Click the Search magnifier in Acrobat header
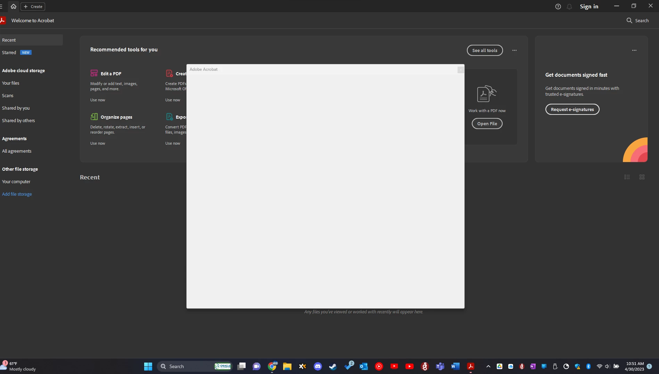 [x=629, y=20]
